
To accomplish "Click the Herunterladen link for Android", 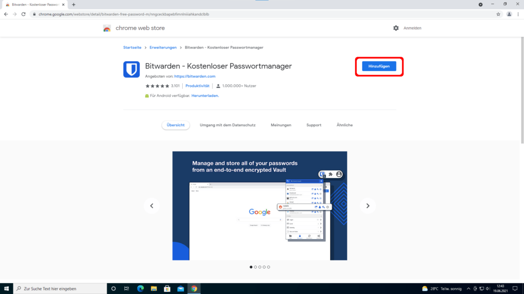I will click(205, 95).
